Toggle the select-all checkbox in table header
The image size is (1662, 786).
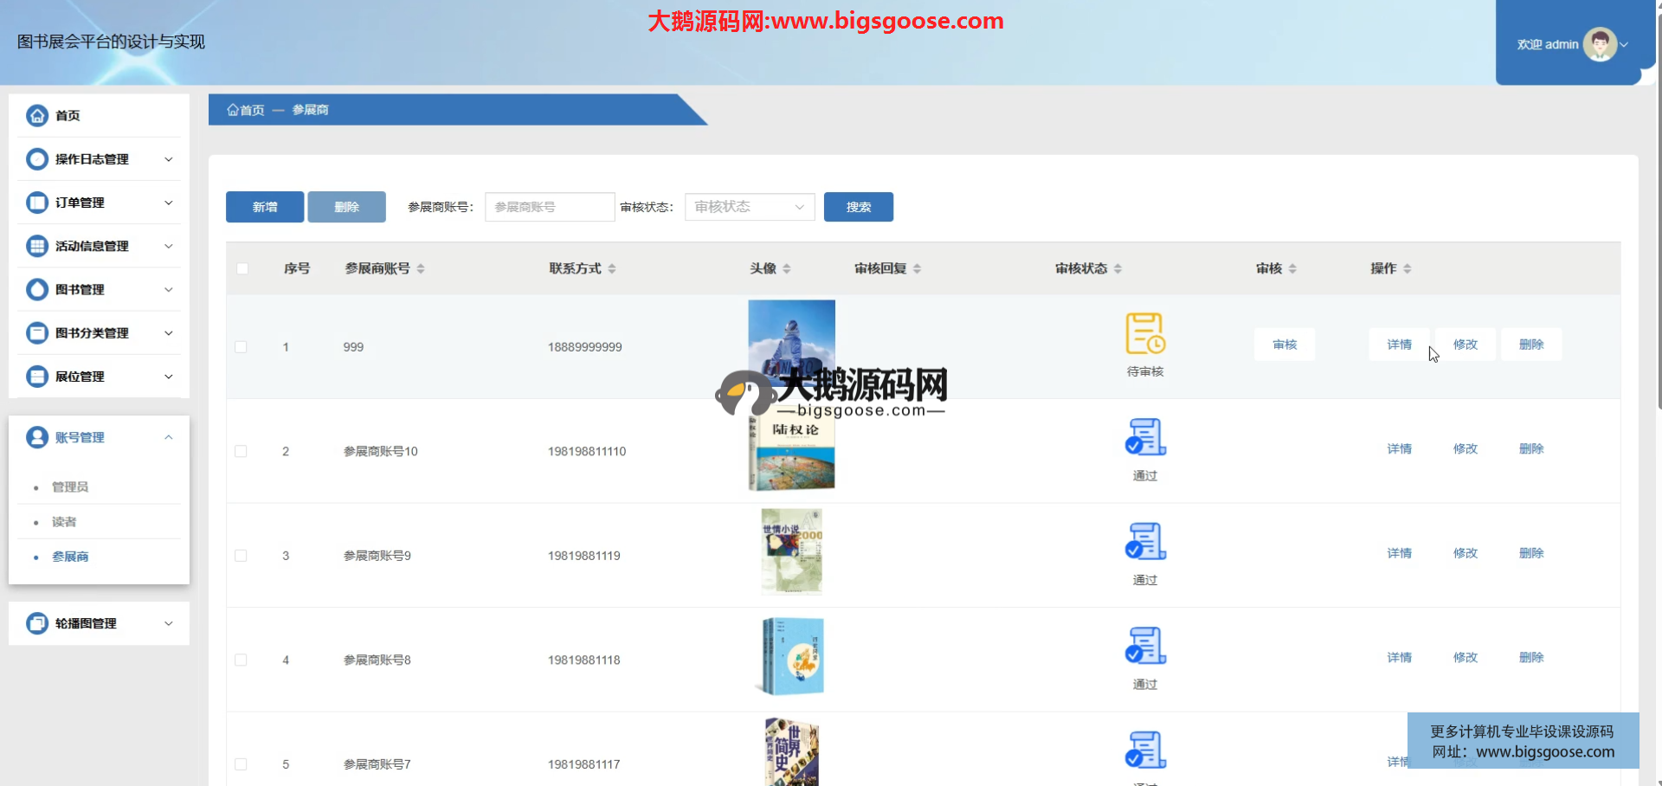tap(242, 268)
